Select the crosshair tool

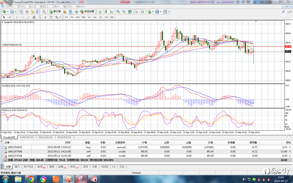[10, 17]
